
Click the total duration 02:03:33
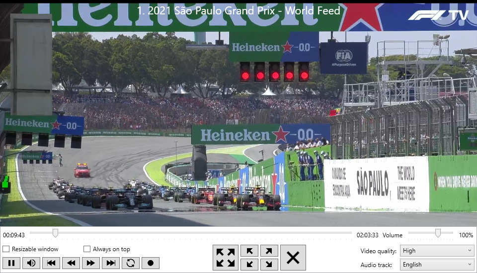click(368, 235)
